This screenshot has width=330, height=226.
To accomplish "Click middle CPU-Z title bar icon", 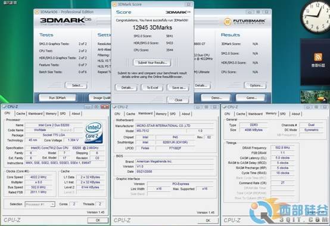I will point(115,107).
